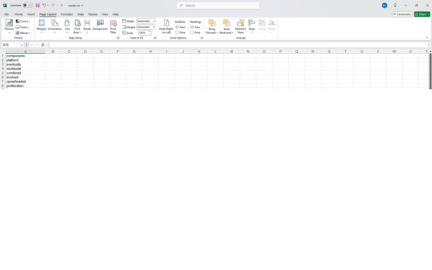The image size is (432, 270).
Task: Open the File tab
Action: coord(7,14)
